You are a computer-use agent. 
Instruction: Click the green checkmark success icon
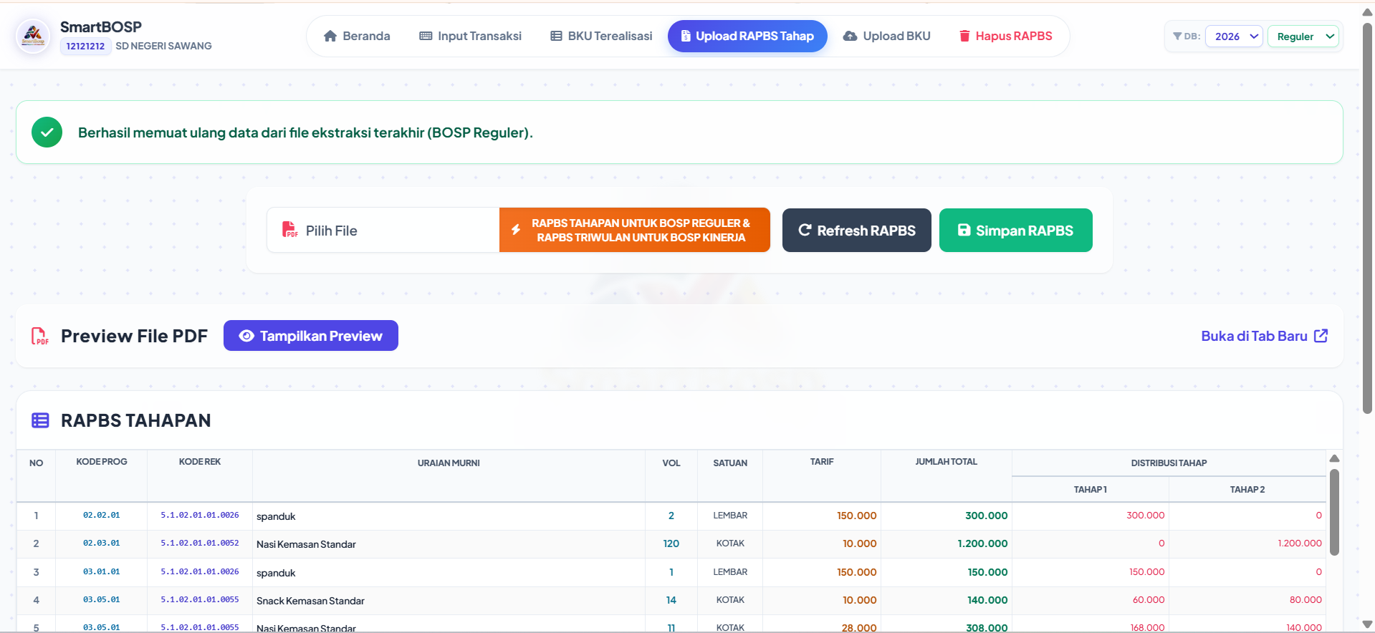(47, 132)
